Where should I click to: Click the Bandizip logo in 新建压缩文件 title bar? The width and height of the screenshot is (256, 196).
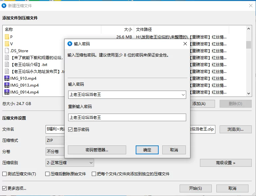click(4, 6)
